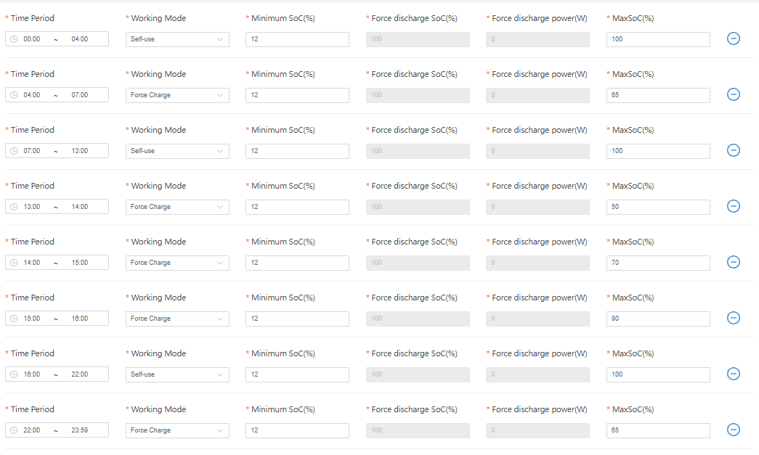
Task: Edit Minimum SoC for the 15:00 ~ 16:00 row
Action: coord(297,319)
